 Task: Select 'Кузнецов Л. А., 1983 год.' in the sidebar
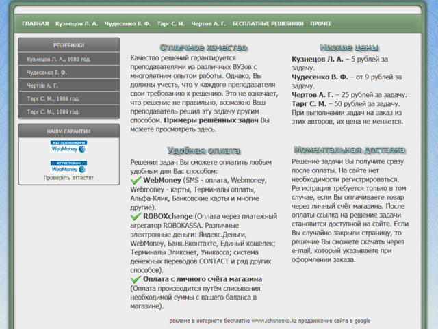(59, 59)
